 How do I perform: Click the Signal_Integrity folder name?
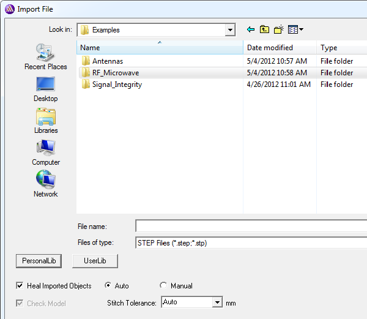117,84
